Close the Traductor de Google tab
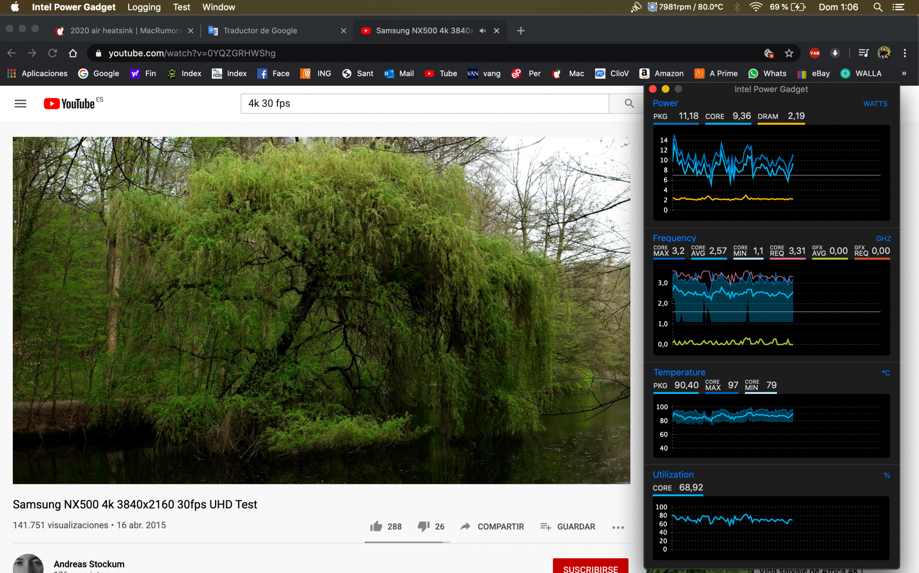Screen dimensions: 919x573 pos(344,31)
